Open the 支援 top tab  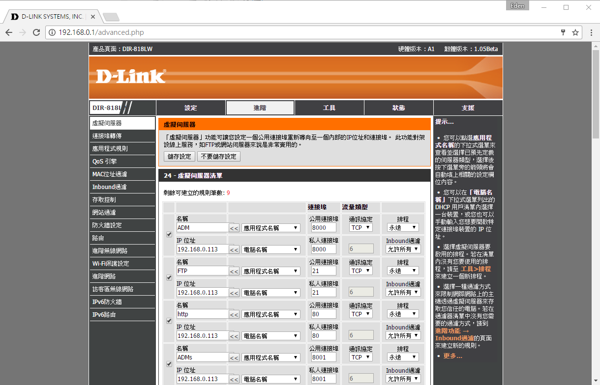(468, 108)
